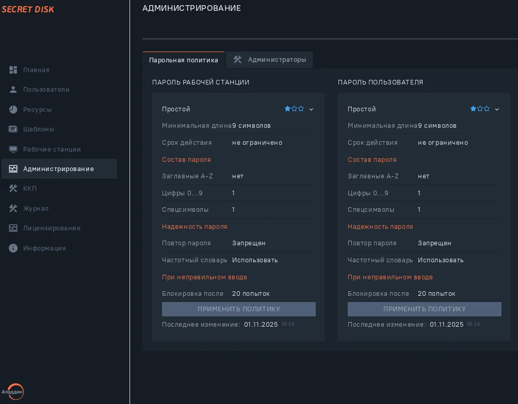Click user password minimum length 9 символов
This screenshot has height=404, width=518.
[437, 126]
